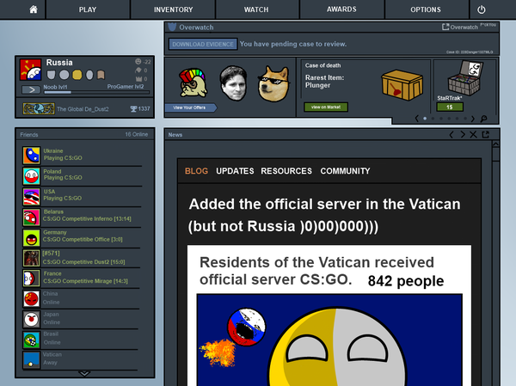Go to next store page arrow
The height and width of the screenshot is (386, 516).
click(x=473, y=119)
